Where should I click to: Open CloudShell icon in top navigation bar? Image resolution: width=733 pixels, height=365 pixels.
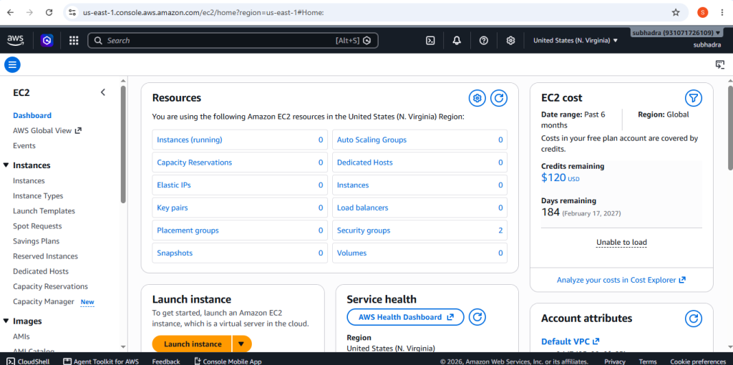point(430,41)
